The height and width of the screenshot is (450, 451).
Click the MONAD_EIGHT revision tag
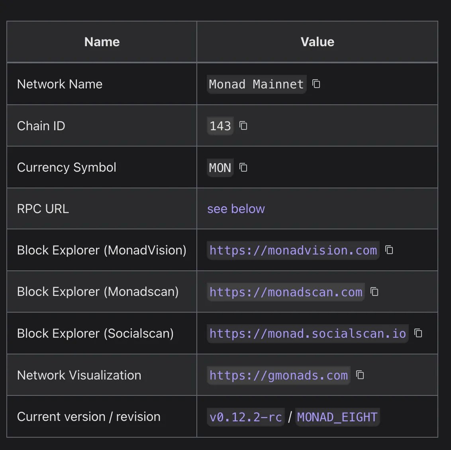pyautogui.click(x=337, y=417)
